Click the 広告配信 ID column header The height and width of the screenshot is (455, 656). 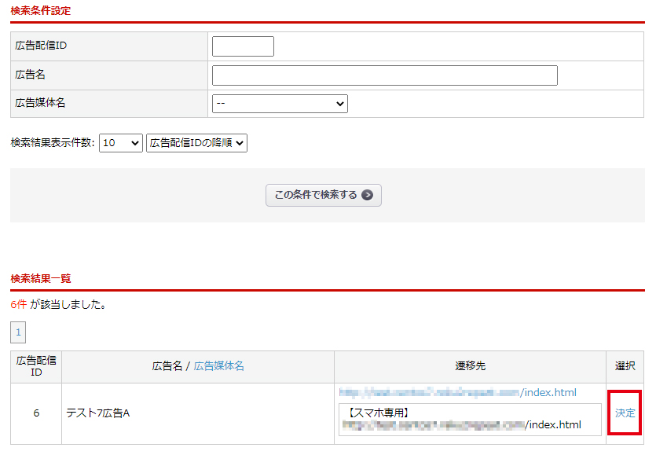click(36, 366)
